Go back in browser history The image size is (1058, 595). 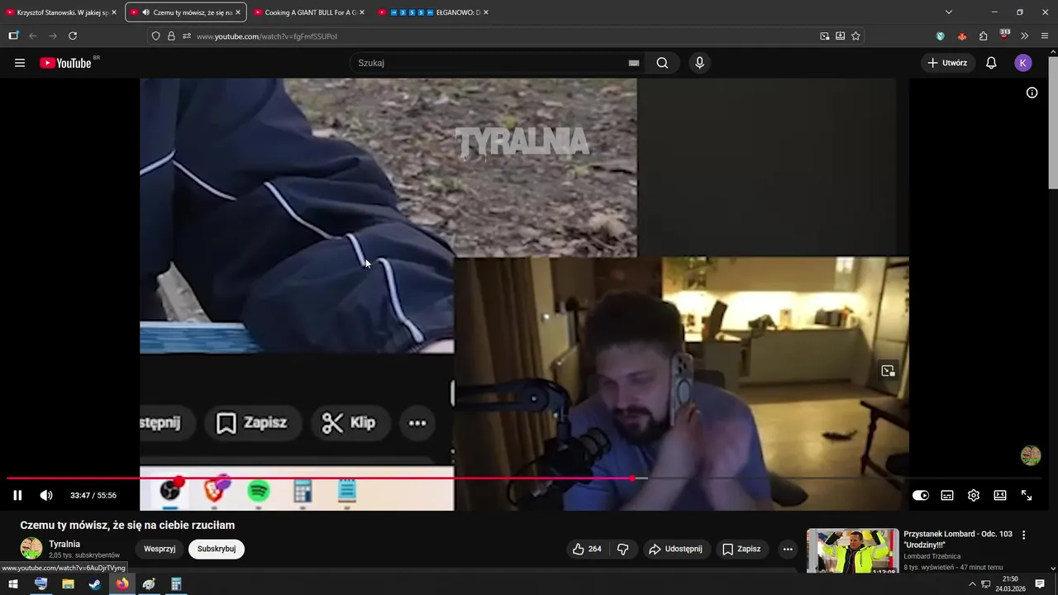coord(33,36)
